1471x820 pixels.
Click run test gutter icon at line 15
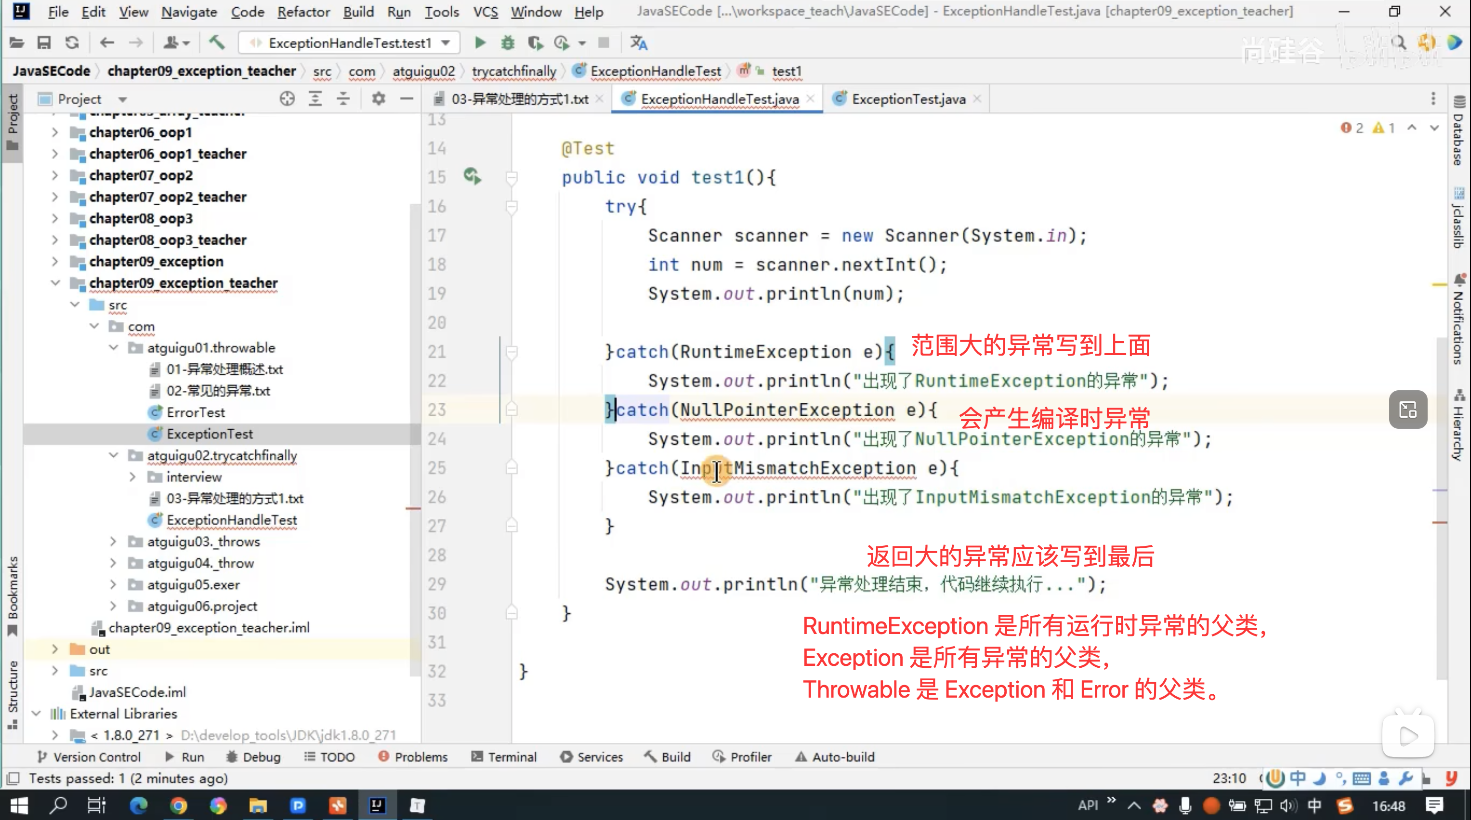(x=472, y=176)
